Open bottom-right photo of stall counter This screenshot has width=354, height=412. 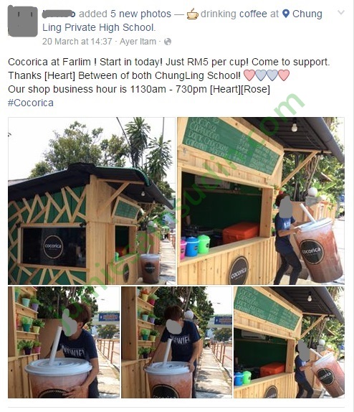point(289,342)
